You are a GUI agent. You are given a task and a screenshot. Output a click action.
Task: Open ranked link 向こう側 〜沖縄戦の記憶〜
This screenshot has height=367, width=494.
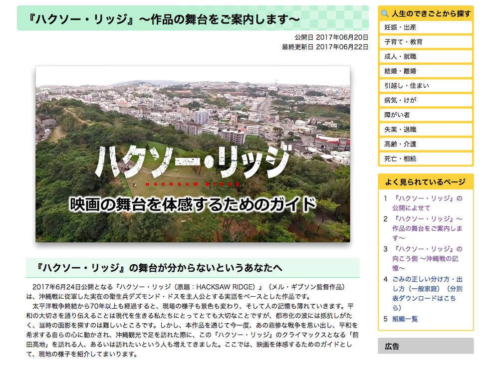[427, 258]
